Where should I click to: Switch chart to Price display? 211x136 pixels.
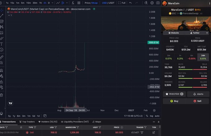click(x=87, y=3)
